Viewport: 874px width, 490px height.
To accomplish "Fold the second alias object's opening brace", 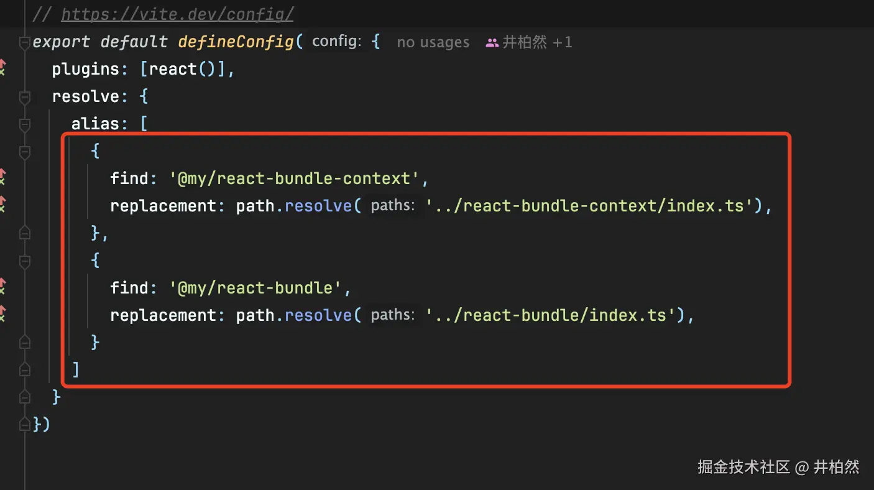I will point(25,261).
